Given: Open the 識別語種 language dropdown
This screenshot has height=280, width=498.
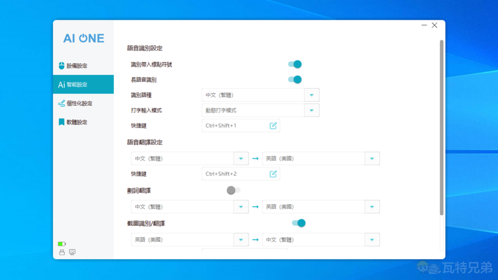Looking at the screenshot, I should (x=312, y=95).
